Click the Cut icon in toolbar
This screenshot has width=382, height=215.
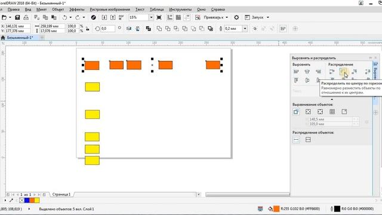37,17
